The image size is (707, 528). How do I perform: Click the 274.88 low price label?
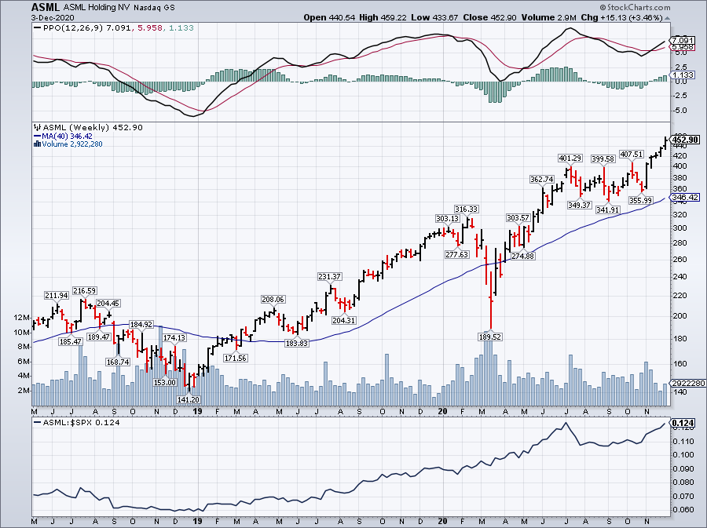click(522, 256)
